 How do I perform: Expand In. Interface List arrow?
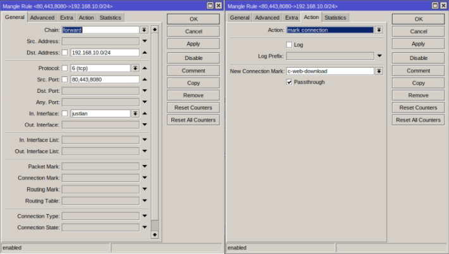coord(145,140)
